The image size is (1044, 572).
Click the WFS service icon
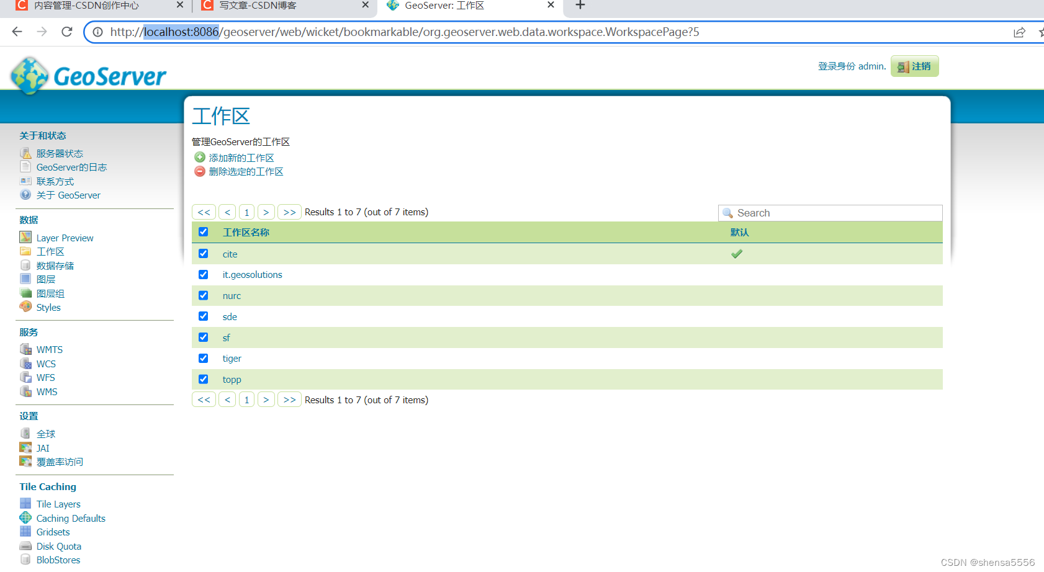click(x=25, y=377)
